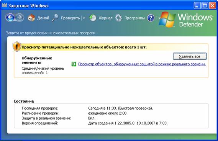Close the Защитник Windows window
The width and height of the screenshot is (218, 141).
tap(213, 6)
